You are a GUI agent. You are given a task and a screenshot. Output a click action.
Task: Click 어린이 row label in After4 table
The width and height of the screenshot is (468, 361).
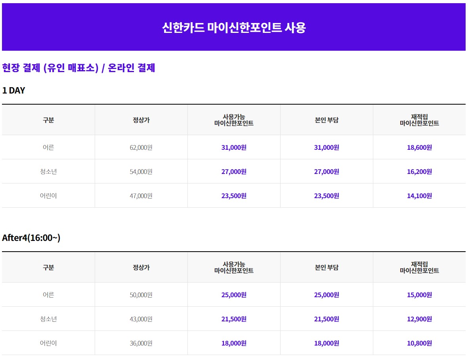[x=48, y=343]
